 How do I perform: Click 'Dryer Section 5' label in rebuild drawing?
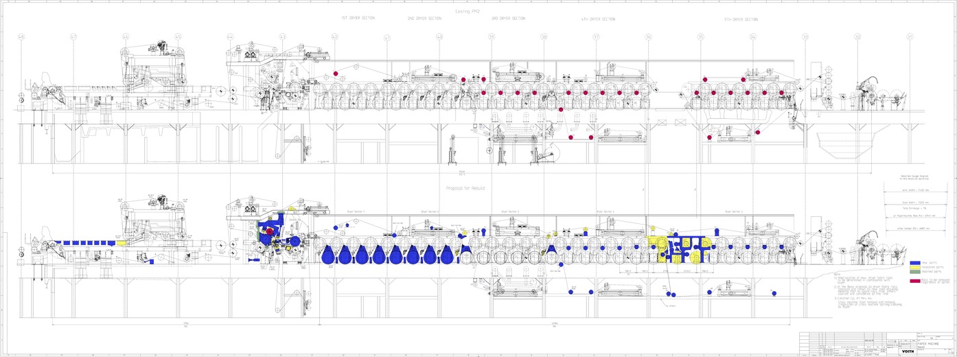tap(734, 211)
